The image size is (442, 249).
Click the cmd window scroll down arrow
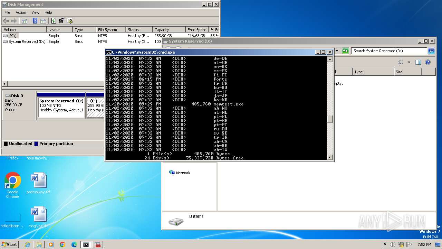tap(330, 157)
